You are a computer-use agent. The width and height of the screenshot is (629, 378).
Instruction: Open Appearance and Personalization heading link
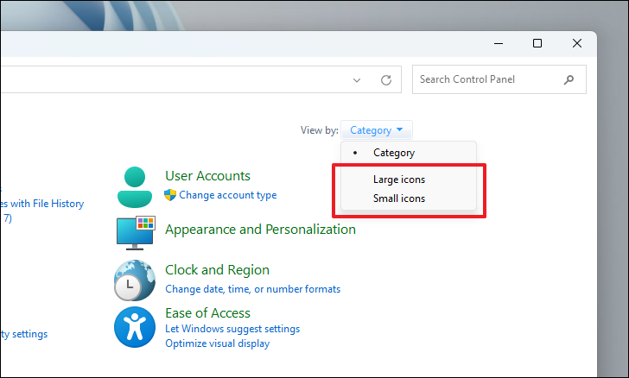[x=260, y=230]
